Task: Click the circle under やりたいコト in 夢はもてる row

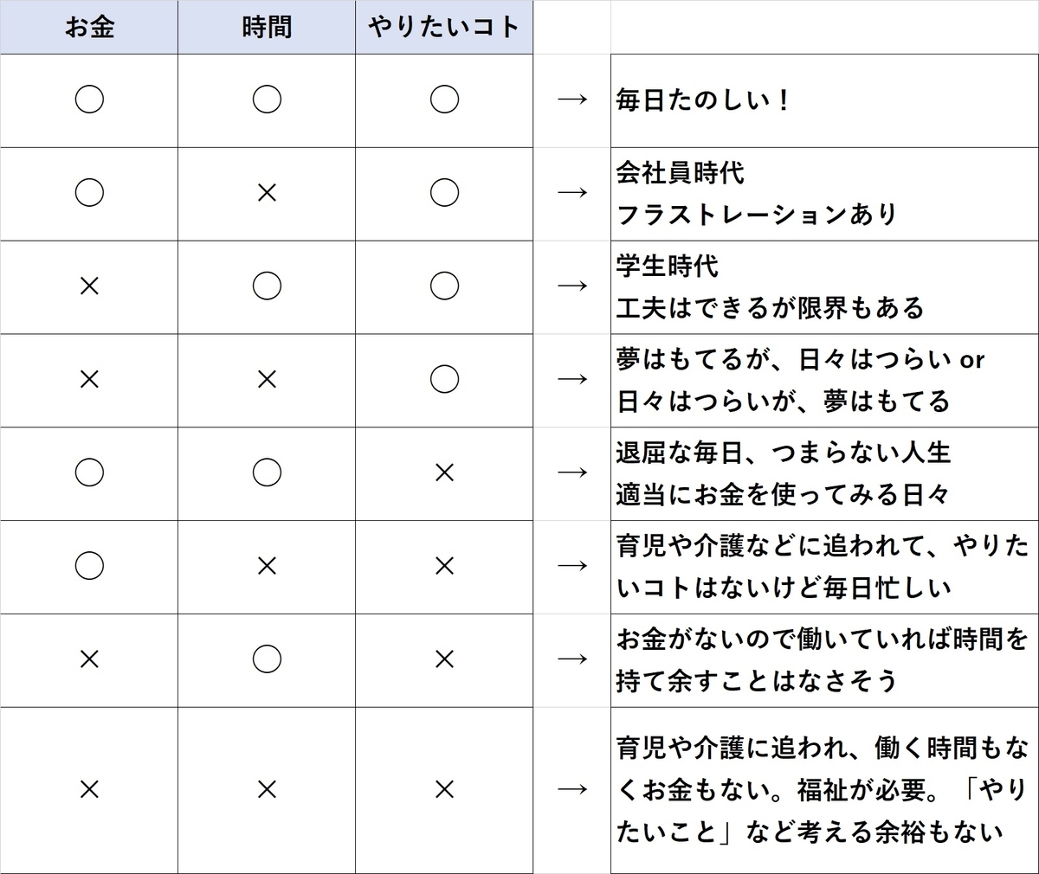Action: pyautogui.click(x=444, y=379)
